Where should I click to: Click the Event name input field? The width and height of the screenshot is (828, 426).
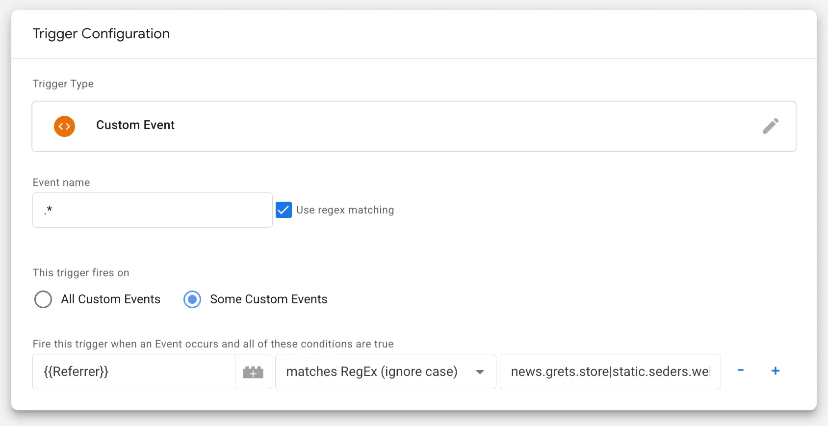tap(152, 210)
